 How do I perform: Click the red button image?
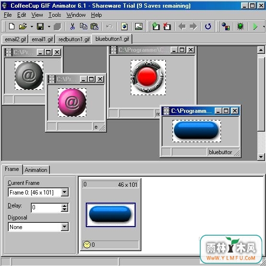[x=148, y=77]
